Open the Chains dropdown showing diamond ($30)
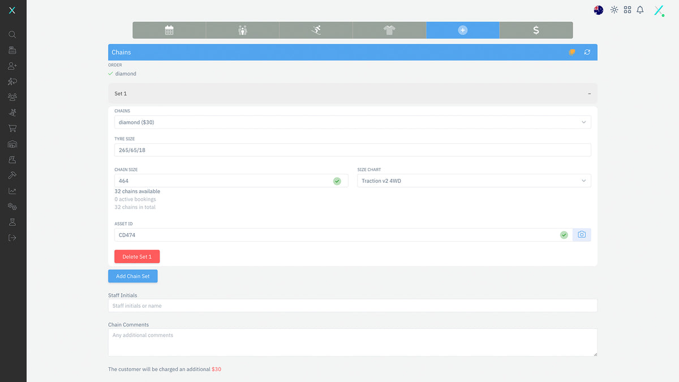679x382 pixels. (352, 122)
